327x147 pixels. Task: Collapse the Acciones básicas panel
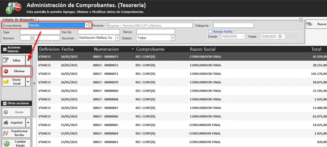pos(4,49)
